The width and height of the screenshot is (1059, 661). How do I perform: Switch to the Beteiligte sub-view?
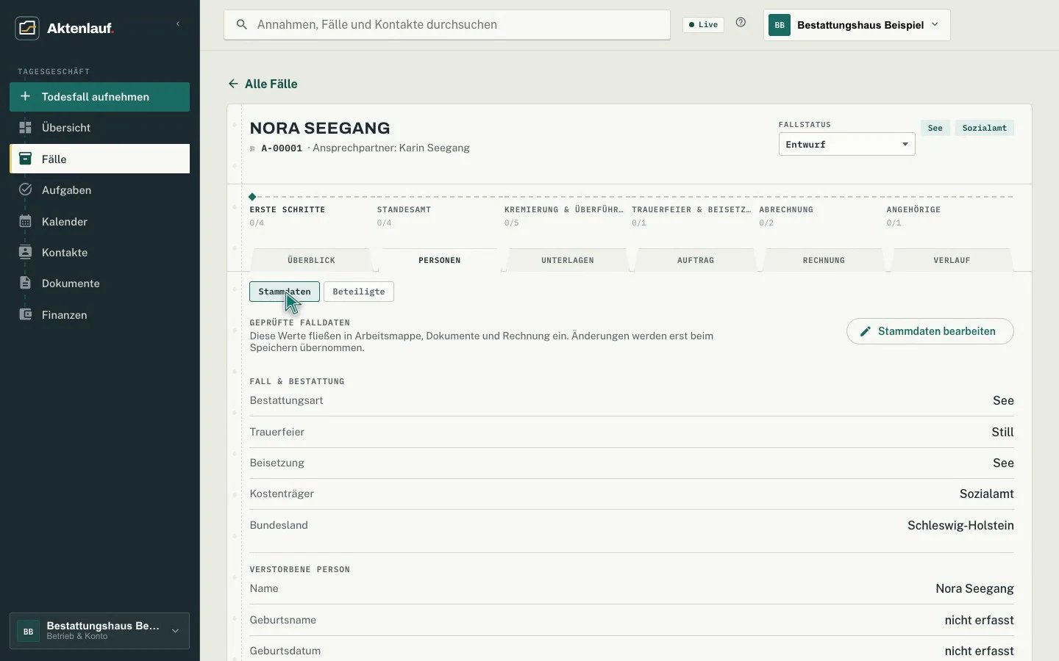359,292
